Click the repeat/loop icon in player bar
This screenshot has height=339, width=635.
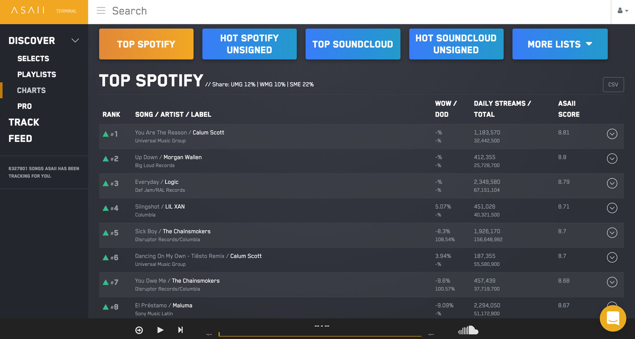click(139, 330)
